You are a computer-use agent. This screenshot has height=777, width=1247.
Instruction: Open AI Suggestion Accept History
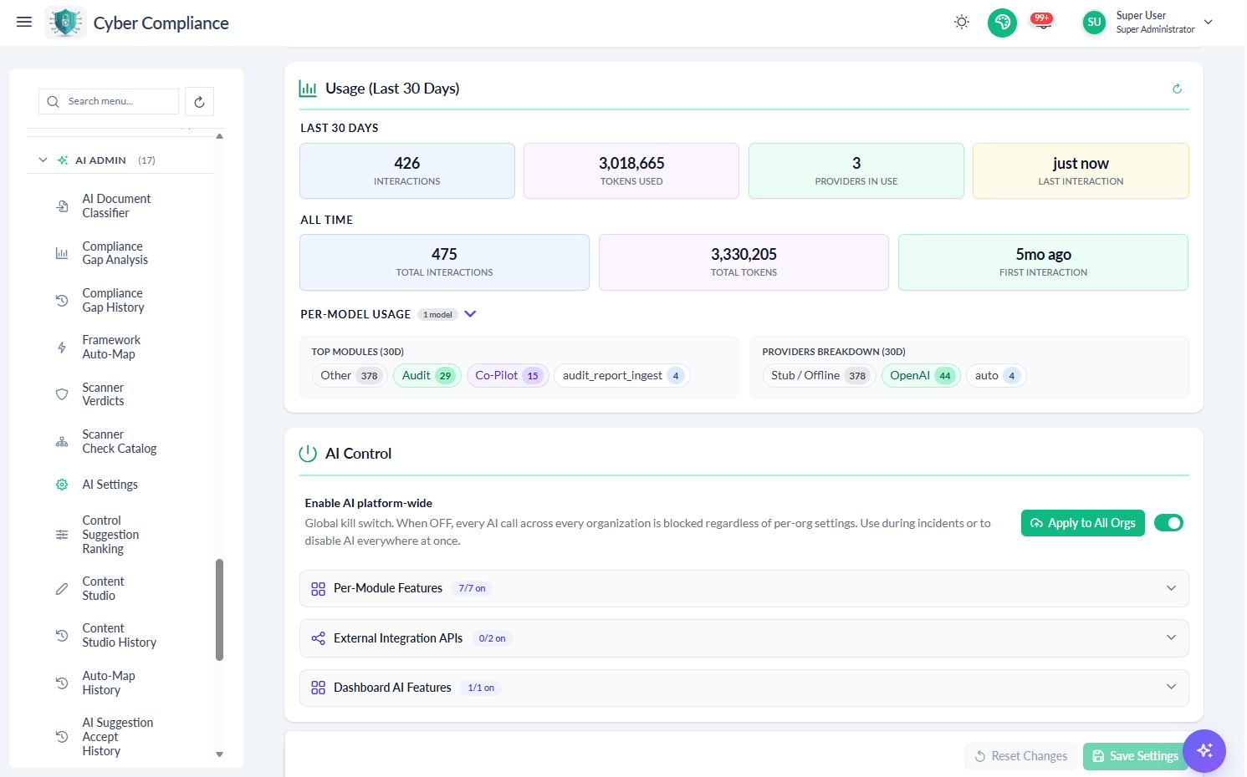tap(117, 737)
